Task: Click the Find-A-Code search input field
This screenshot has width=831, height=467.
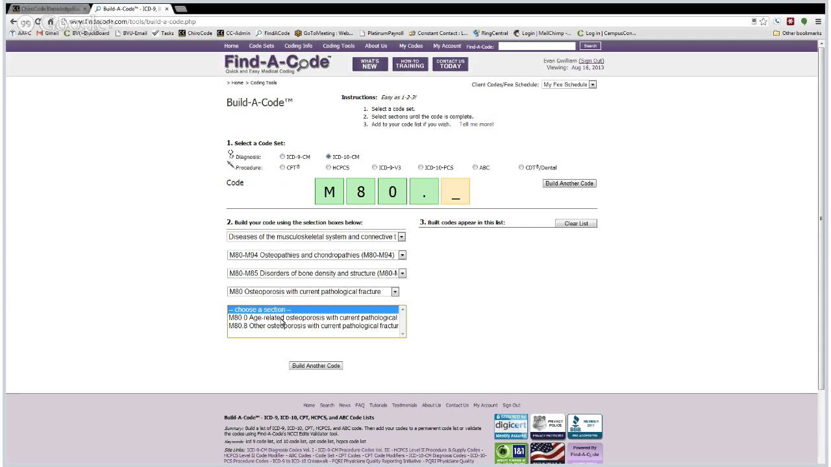Action: coord(537,46)
